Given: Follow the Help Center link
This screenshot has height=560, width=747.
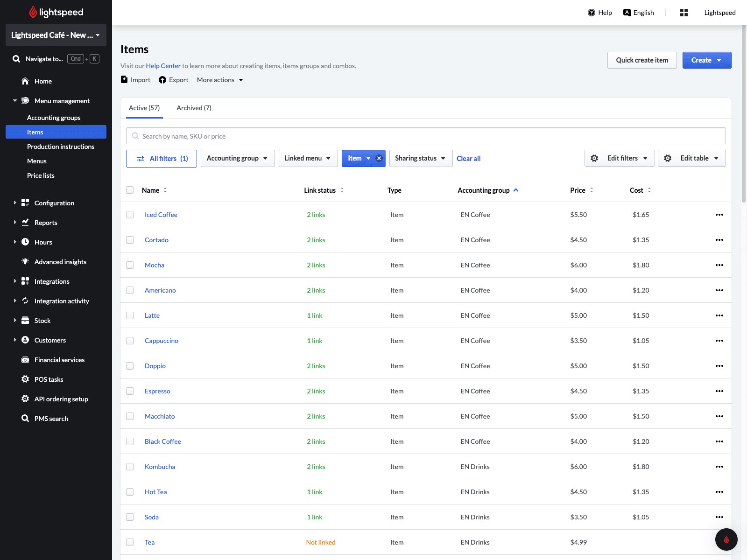Looking at the screenshot, I should [x=163, y=66].
